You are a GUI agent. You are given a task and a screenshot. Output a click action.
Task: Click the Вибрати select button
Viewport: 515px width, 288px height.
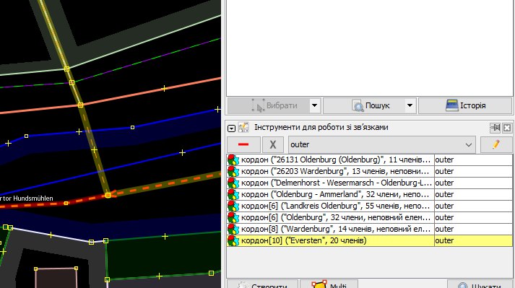[269, 105]
